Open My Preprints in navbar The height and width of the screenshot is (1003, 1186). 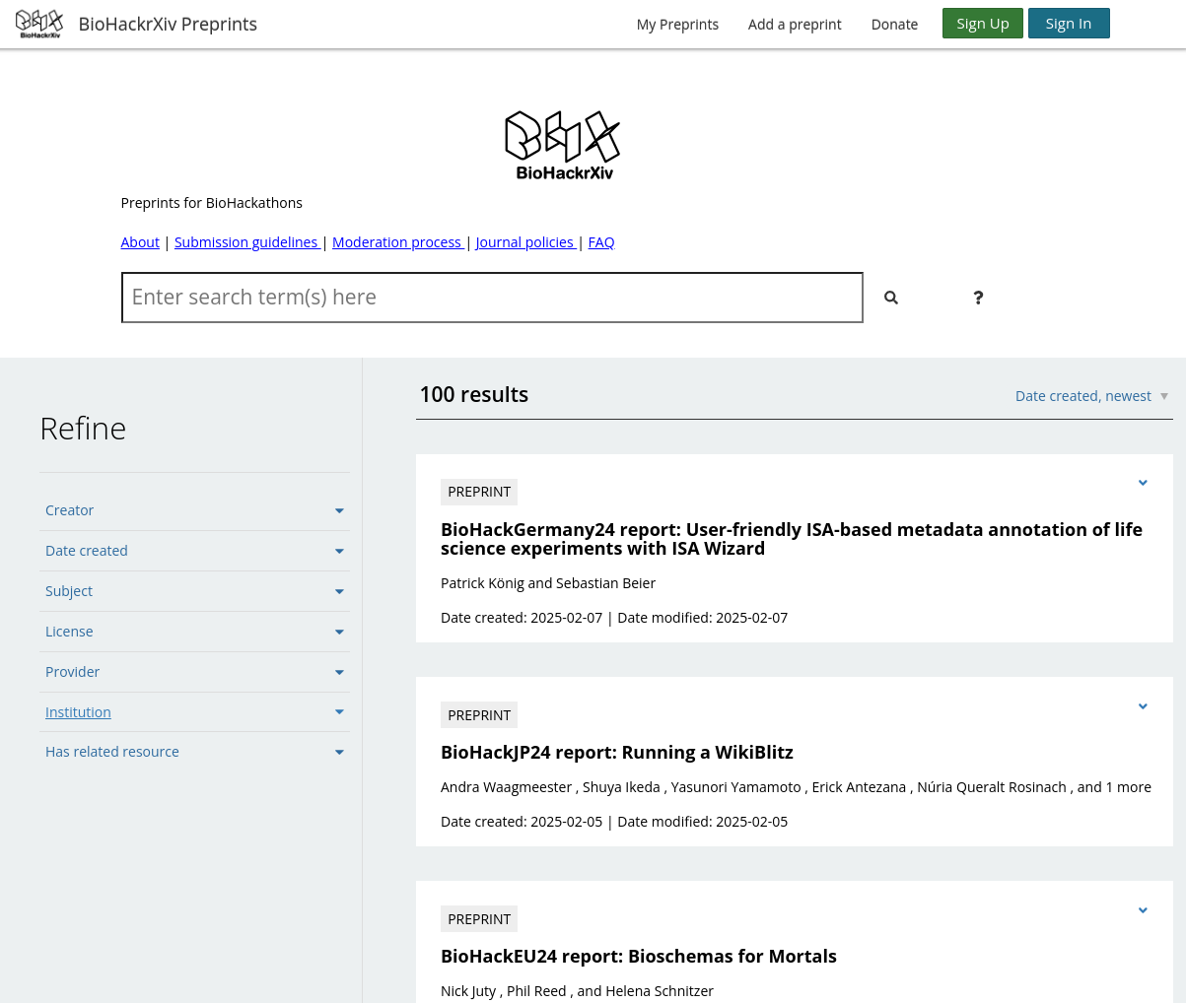[x=677, y=25]
